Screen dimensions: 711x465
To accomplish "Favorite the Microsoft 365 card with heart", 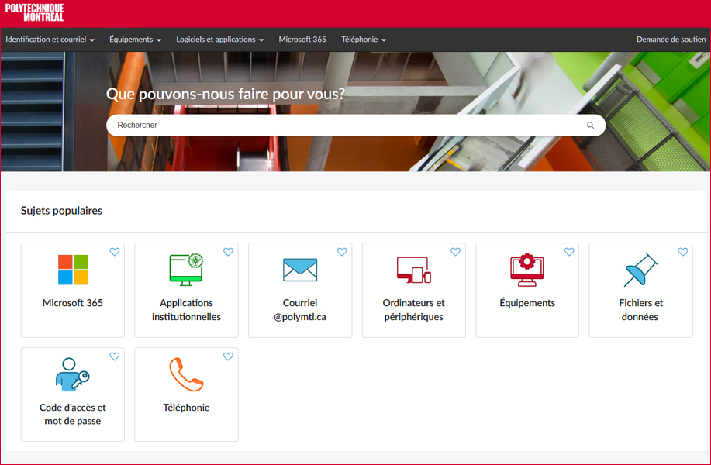I will pos(115,252).
